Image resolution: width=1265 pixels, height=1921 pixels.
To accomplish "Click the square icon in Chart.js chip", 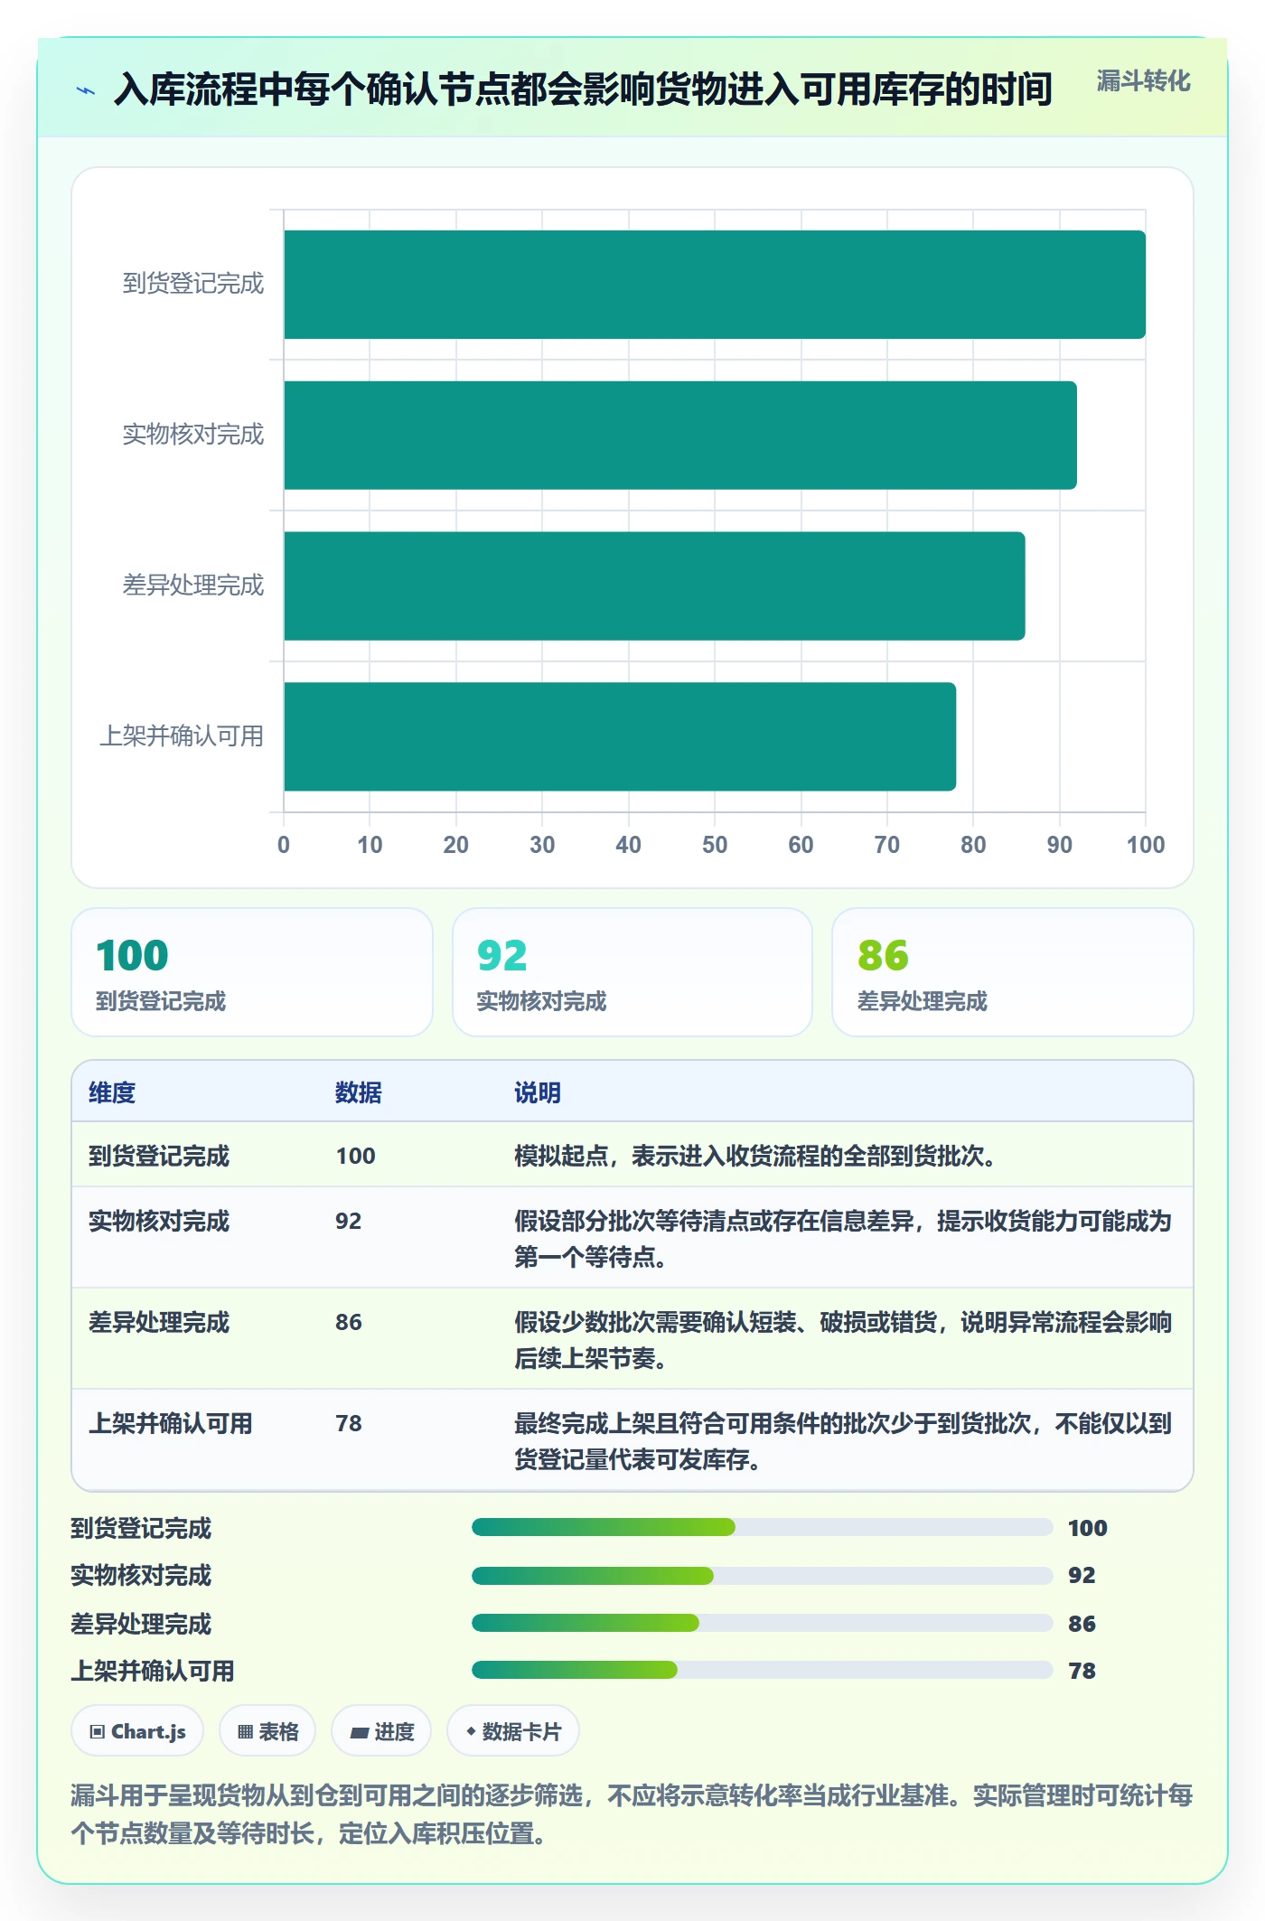I will (98, 1732).
